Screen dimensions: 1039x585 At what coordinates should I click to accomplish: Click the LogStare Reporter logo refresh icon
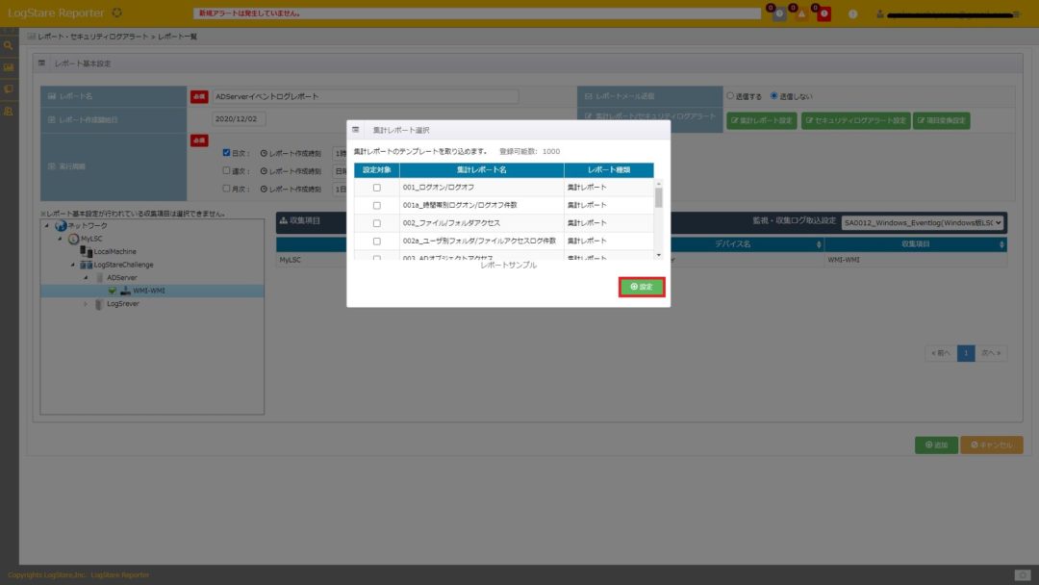pyautogui.click(x=117, y=13)
